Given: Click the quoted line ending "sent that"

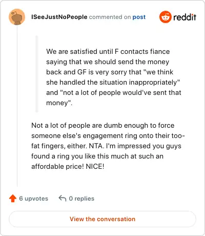Looking at the screenshot, I should click(x=114, y=92).
